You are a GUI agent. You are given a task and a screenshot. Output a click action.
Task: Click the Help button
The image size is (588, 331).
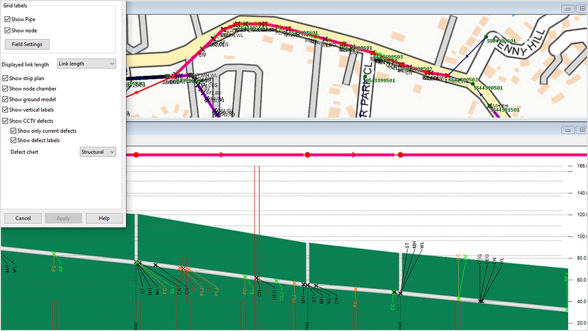[x=104, y=218]
